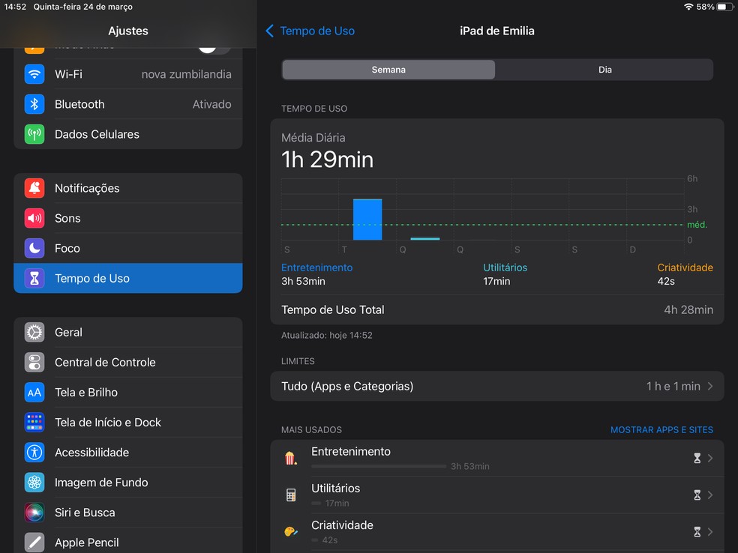The width and height of the screenshot is (738, 553).
Task: Open Tudo (Apps e Categorias) limit
Action: pos(497,386)
